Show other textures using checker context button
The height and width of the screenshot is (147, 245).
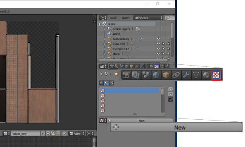tap(111, 83)
